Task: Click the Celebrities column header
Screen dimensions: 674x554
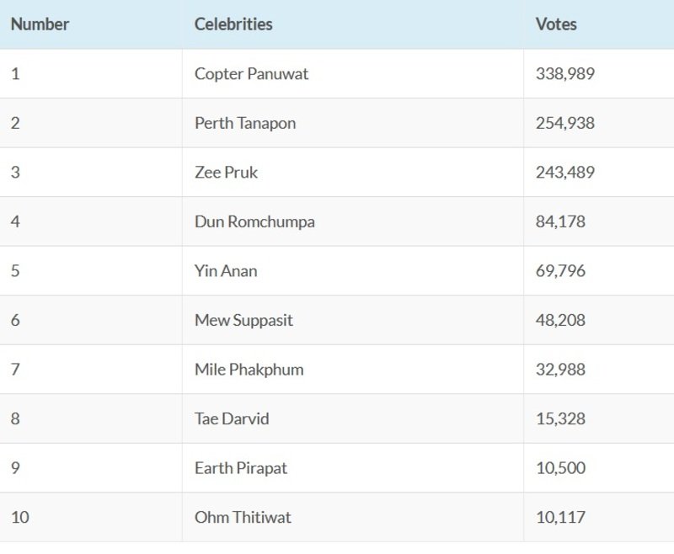Action: click(x=233, y=24)
